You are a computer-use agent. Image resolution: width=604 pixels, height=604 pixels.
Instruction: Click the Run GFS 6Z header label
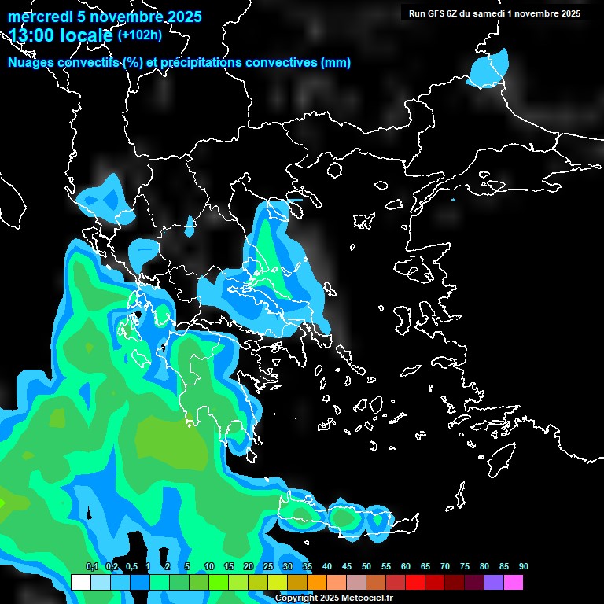point(495,13)
